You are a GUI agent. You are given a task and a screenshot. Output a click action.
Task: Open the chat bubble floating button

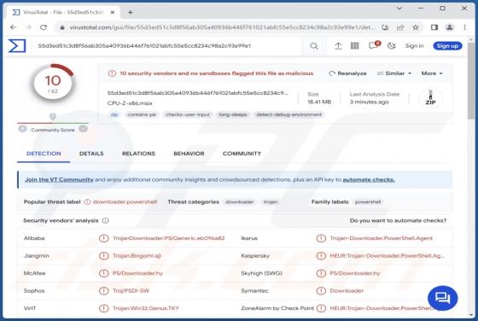point(443,298)
